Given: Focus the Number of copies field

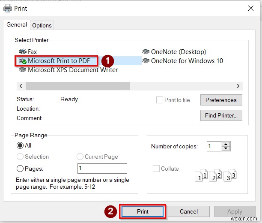Looking at the screenshot, I should pyautogui.click(x=214, y=146).
